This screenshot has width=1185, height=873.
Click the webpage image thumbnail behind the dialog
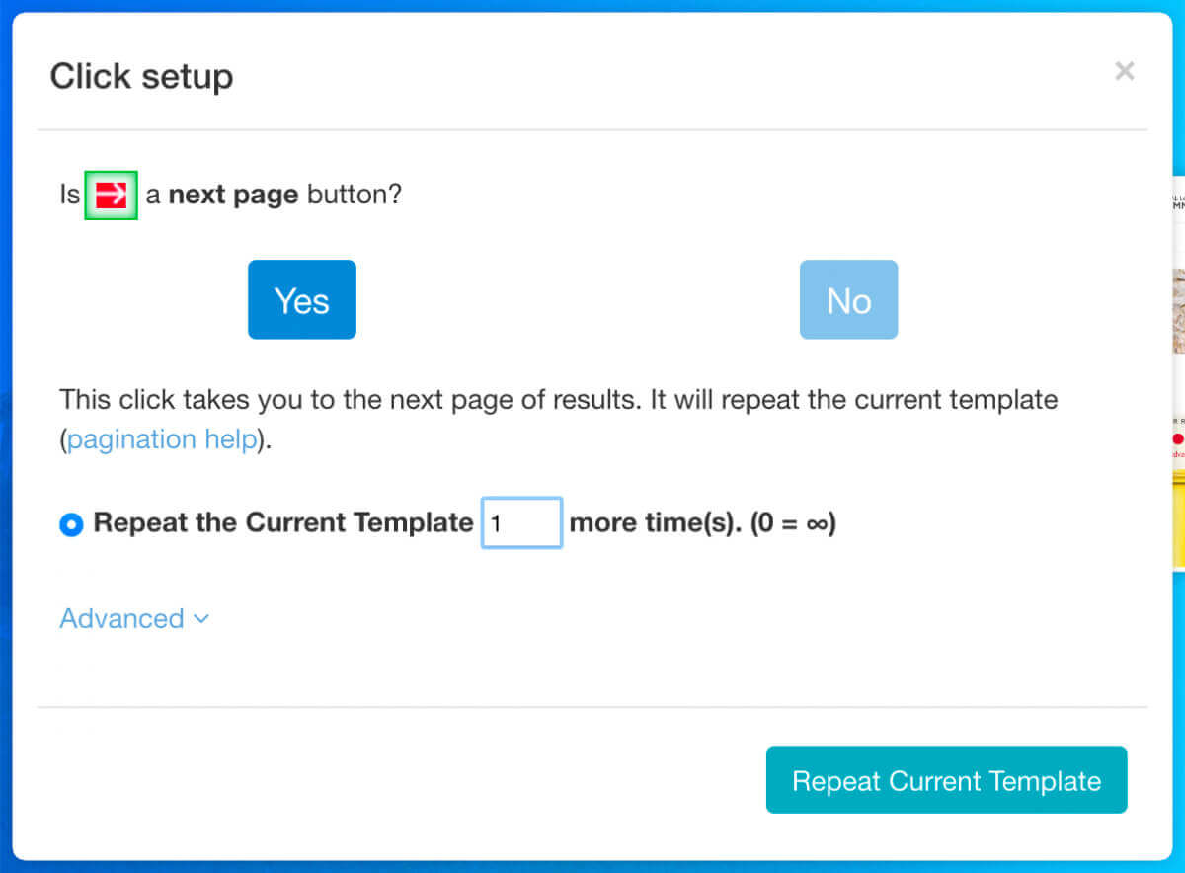point(1178,311)
